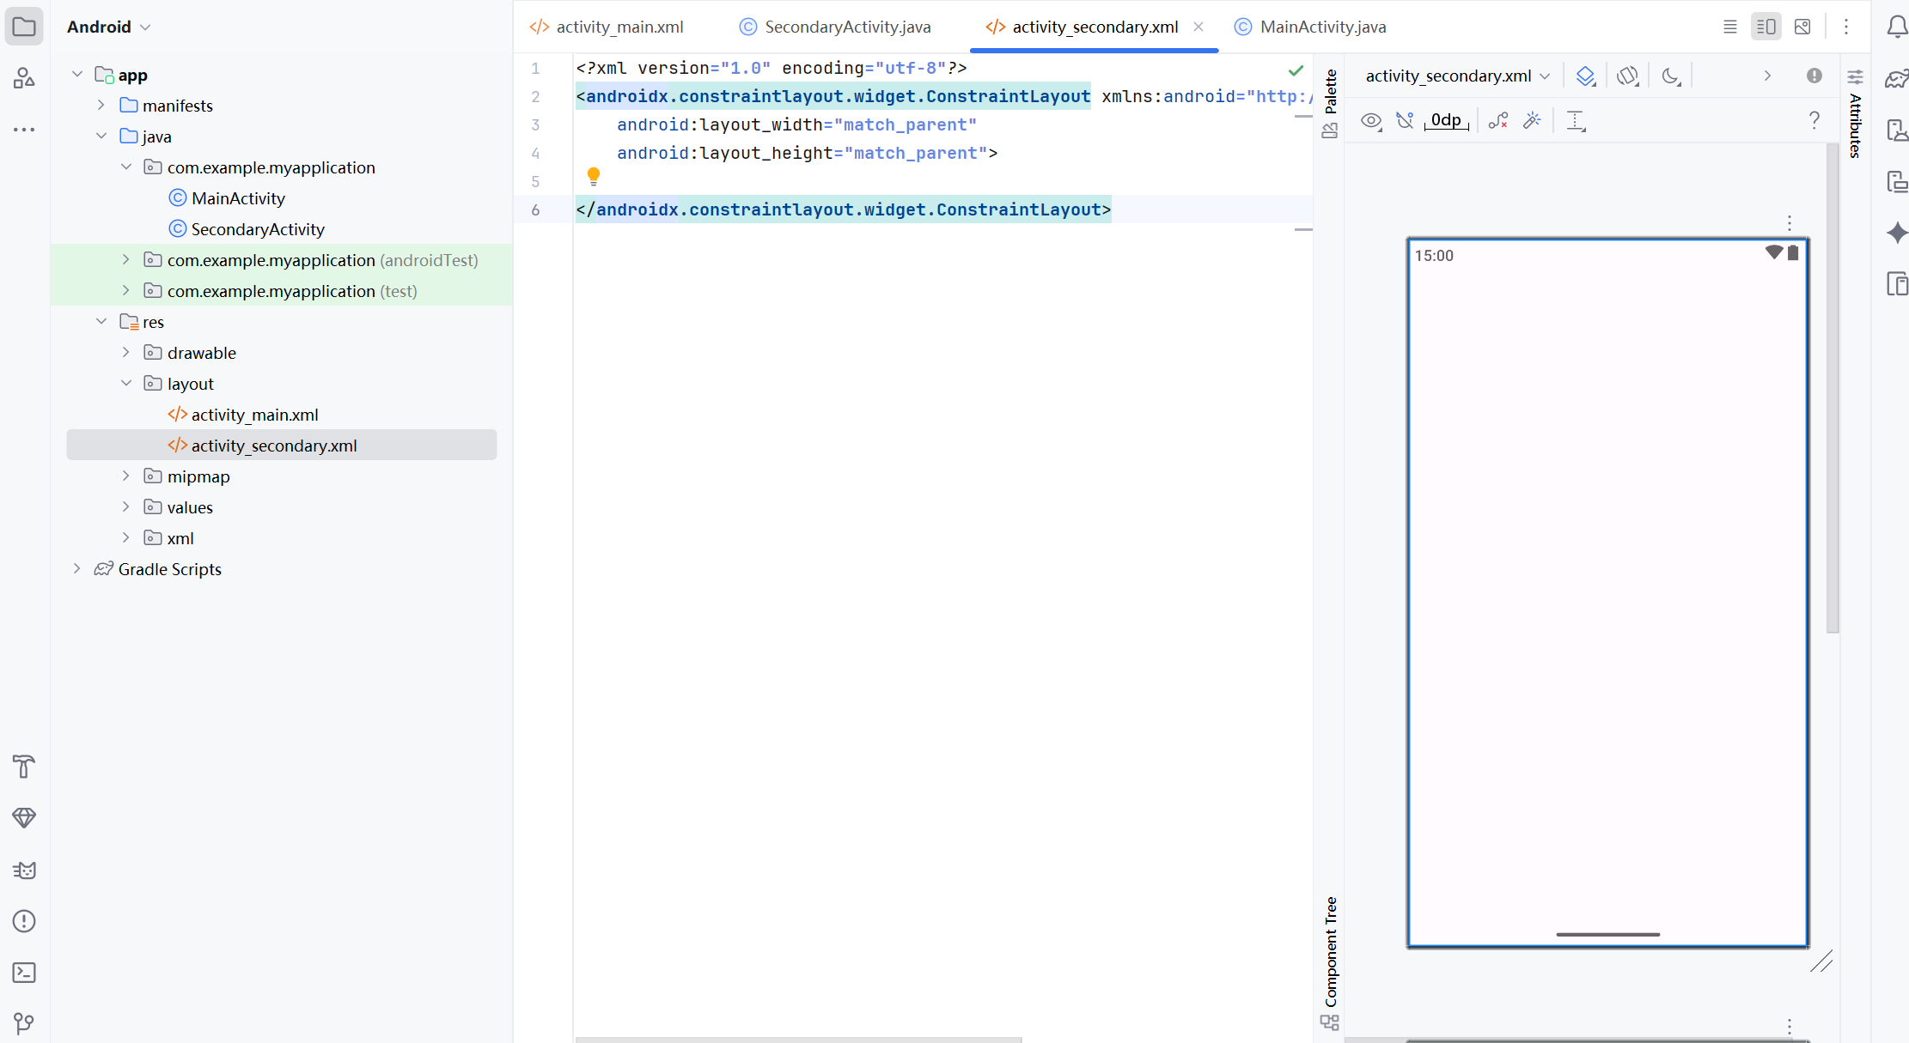Expand the manifests folder
This screenshot has width=1909, height=1043.
tap(101, 105)
